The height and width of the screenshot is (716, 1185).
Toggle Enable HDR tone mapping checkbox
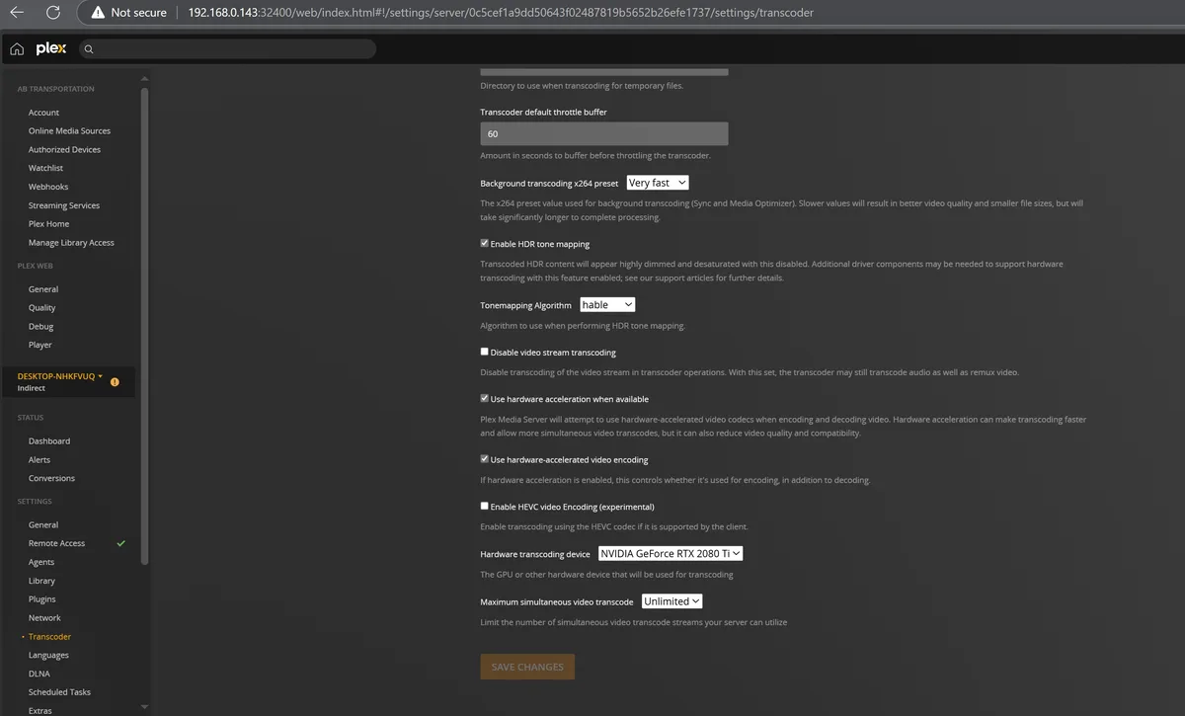pos(484,243)
